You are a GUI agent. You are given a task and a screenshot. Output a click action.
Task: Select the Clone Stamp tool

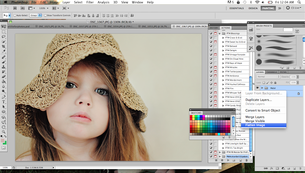[3, 67]
